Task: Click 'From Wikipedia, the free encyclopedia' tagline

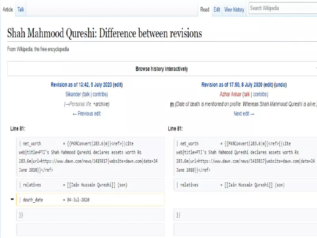Action: [38, 49]
